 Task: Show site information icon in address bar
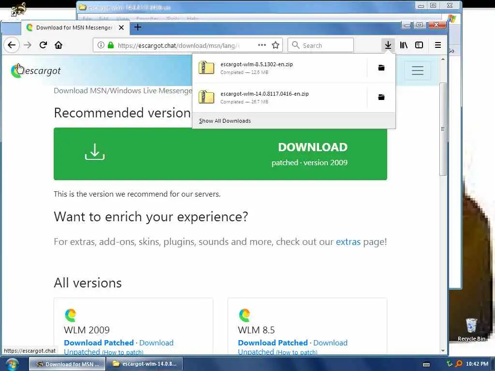[x=101, y=45]
